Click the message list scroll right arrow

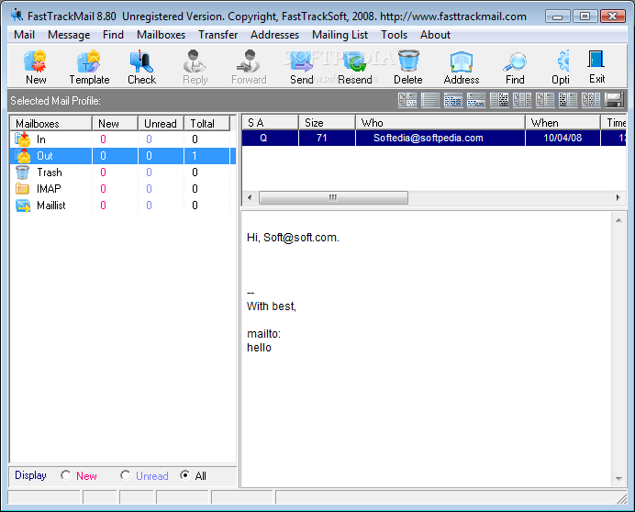click(618, 197)
